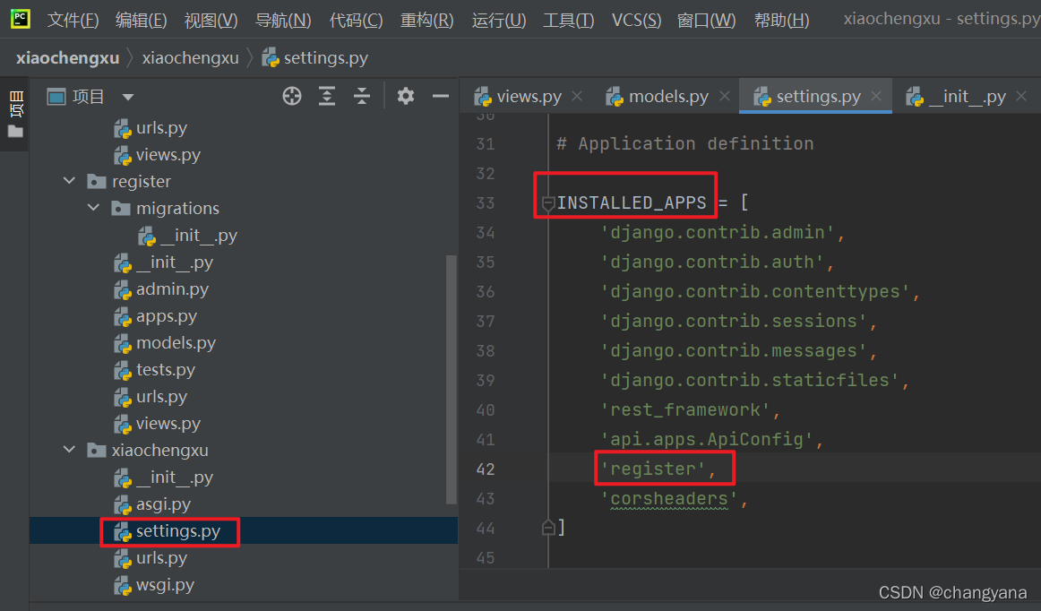The image size is (1041, 611).
Task: Open the 运行(U) menu
Action: [499, 20]
